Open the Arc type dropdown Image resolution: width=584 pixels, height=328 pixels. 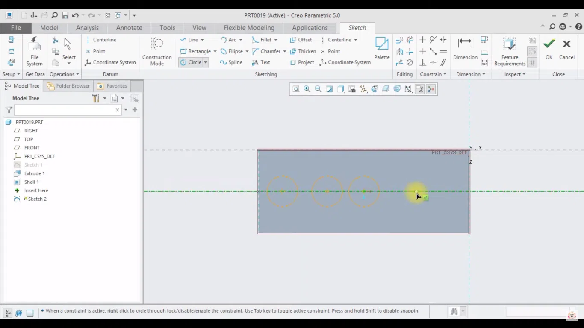pyautogui.click(x=242, y=39)
